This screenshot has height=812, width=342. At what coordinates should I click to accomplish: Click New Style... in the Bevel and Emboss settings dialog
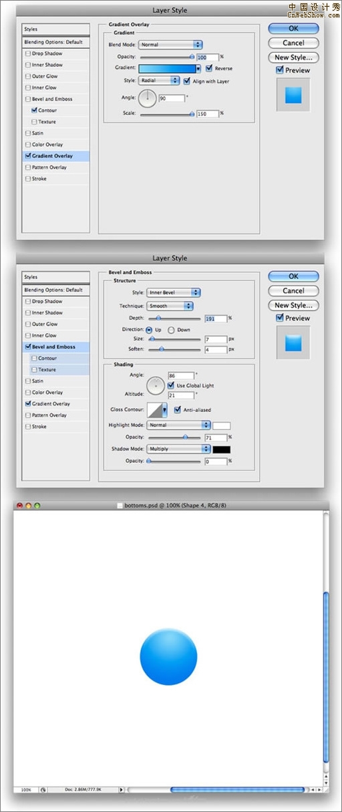(x=293, y=305)
